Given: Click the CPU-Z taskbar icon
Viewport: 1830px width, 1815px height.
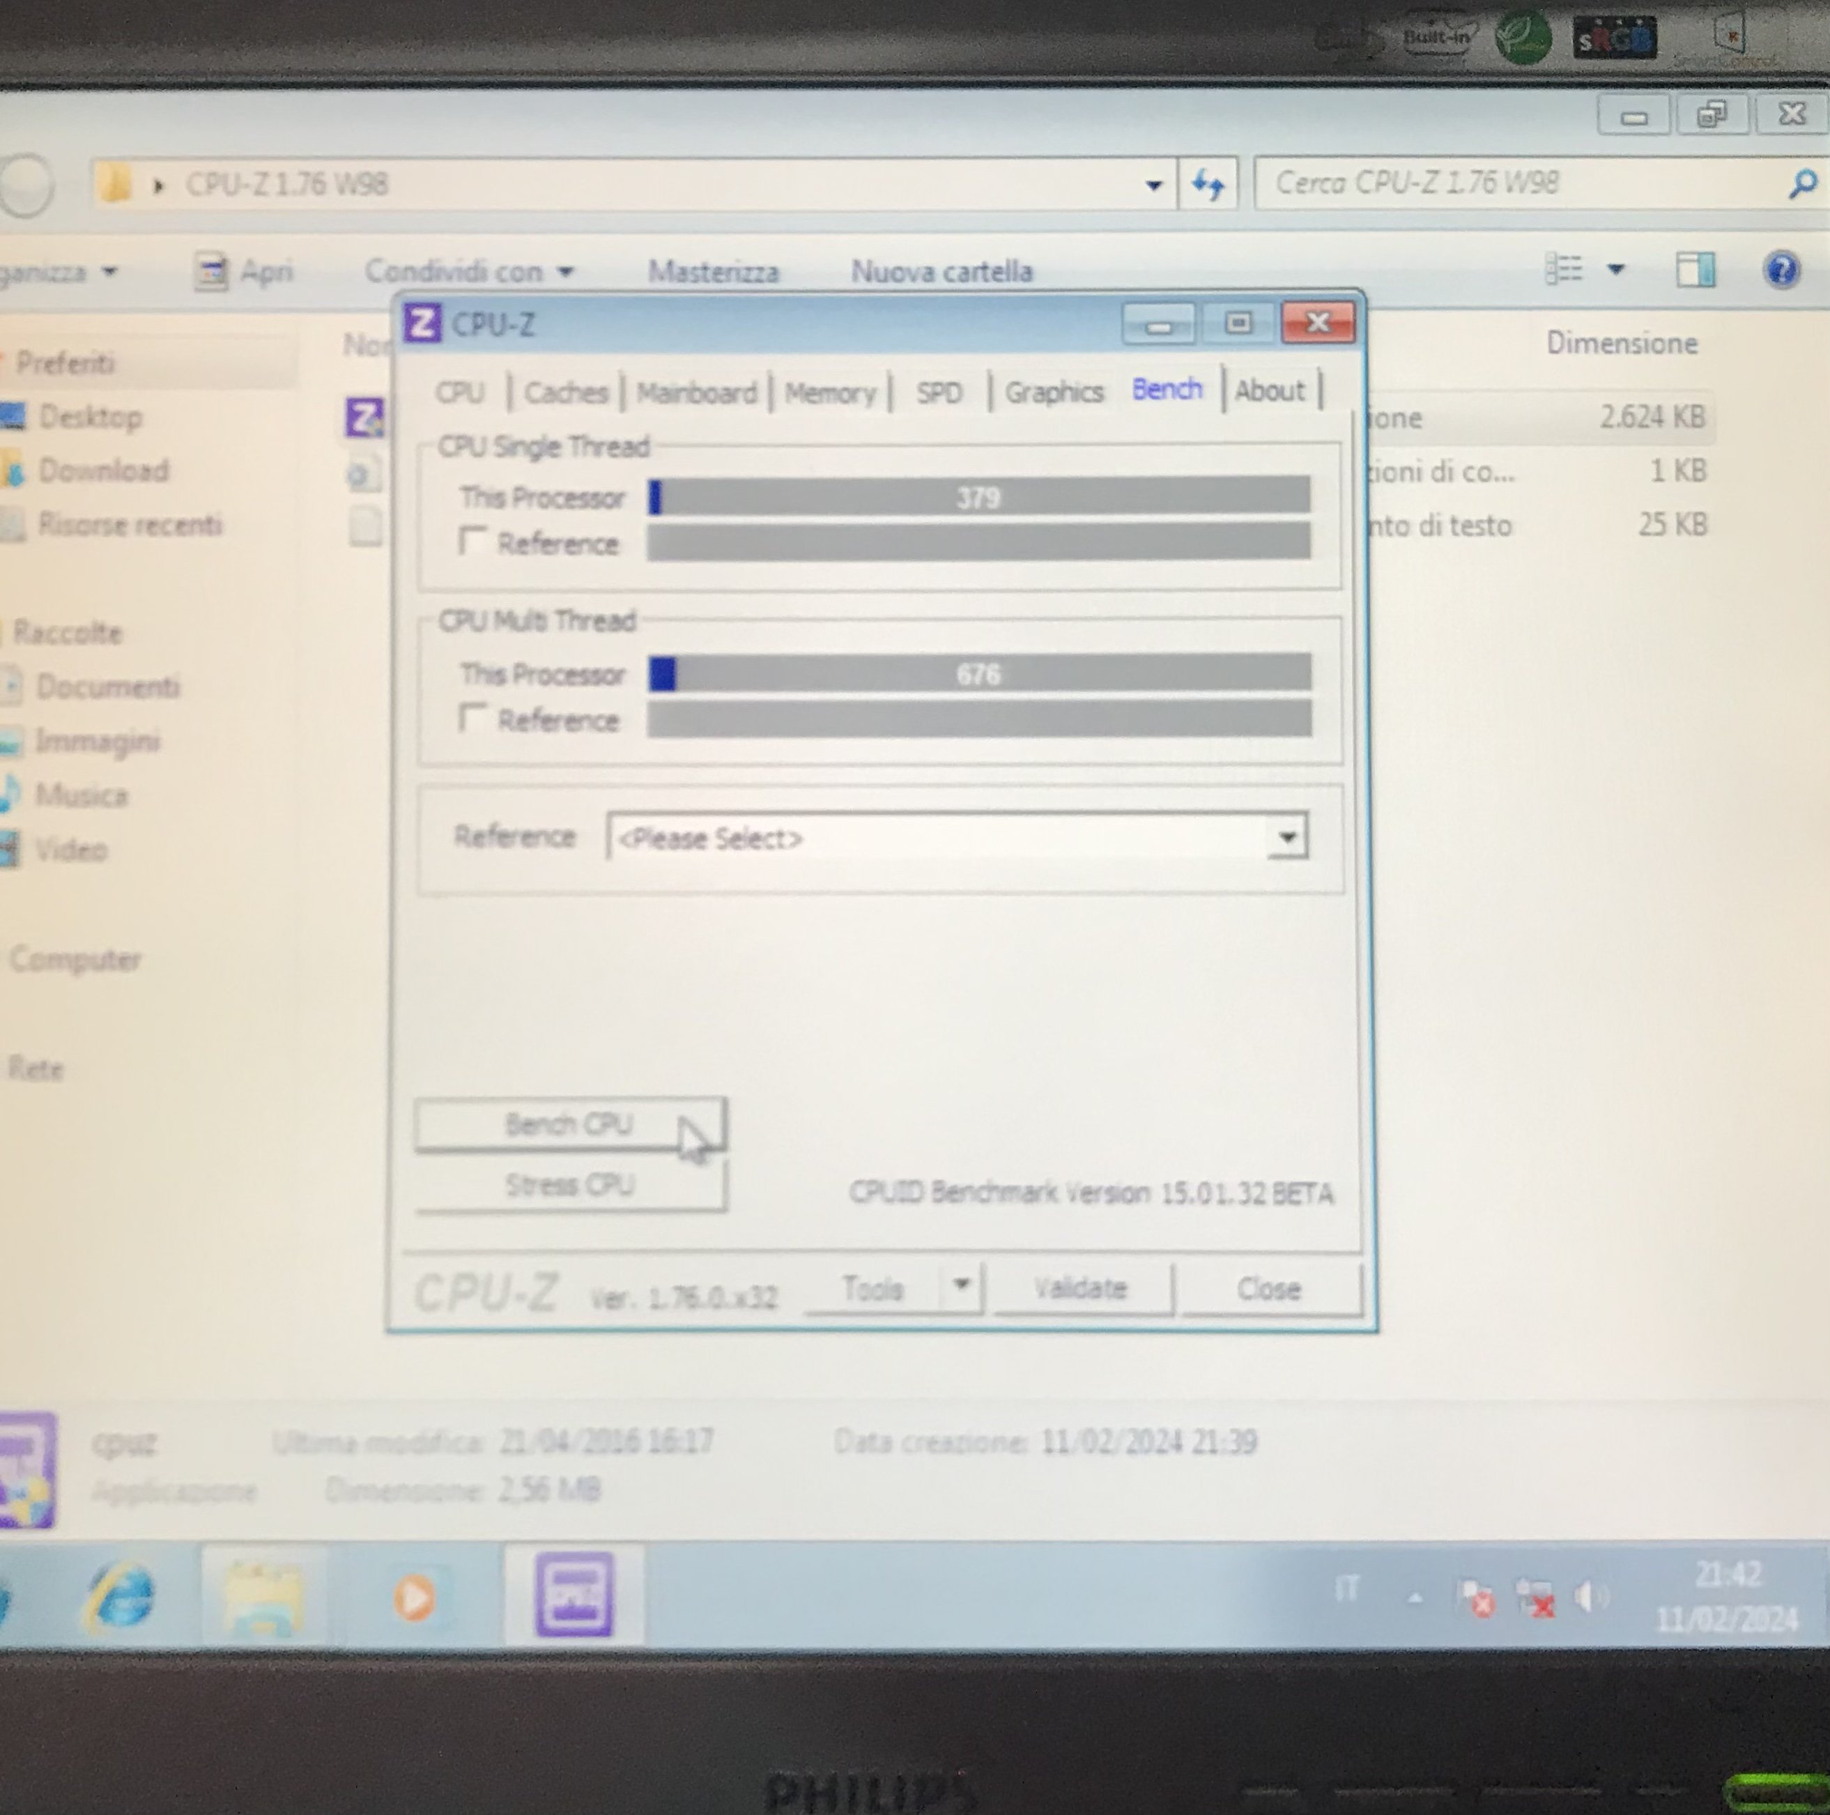Looking at the screenshot, I should 574,1595.
